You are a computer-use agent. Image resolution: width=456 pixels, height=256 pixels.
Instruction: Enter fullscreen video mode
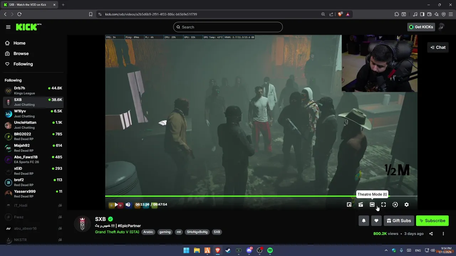(x=383, y=204)
